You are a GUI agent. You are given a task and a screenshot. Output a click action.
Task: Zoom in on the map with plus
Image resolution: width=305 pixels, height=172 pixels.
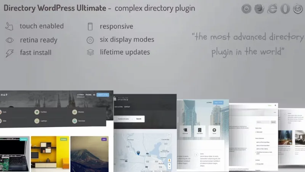click(x=169, y=165)
